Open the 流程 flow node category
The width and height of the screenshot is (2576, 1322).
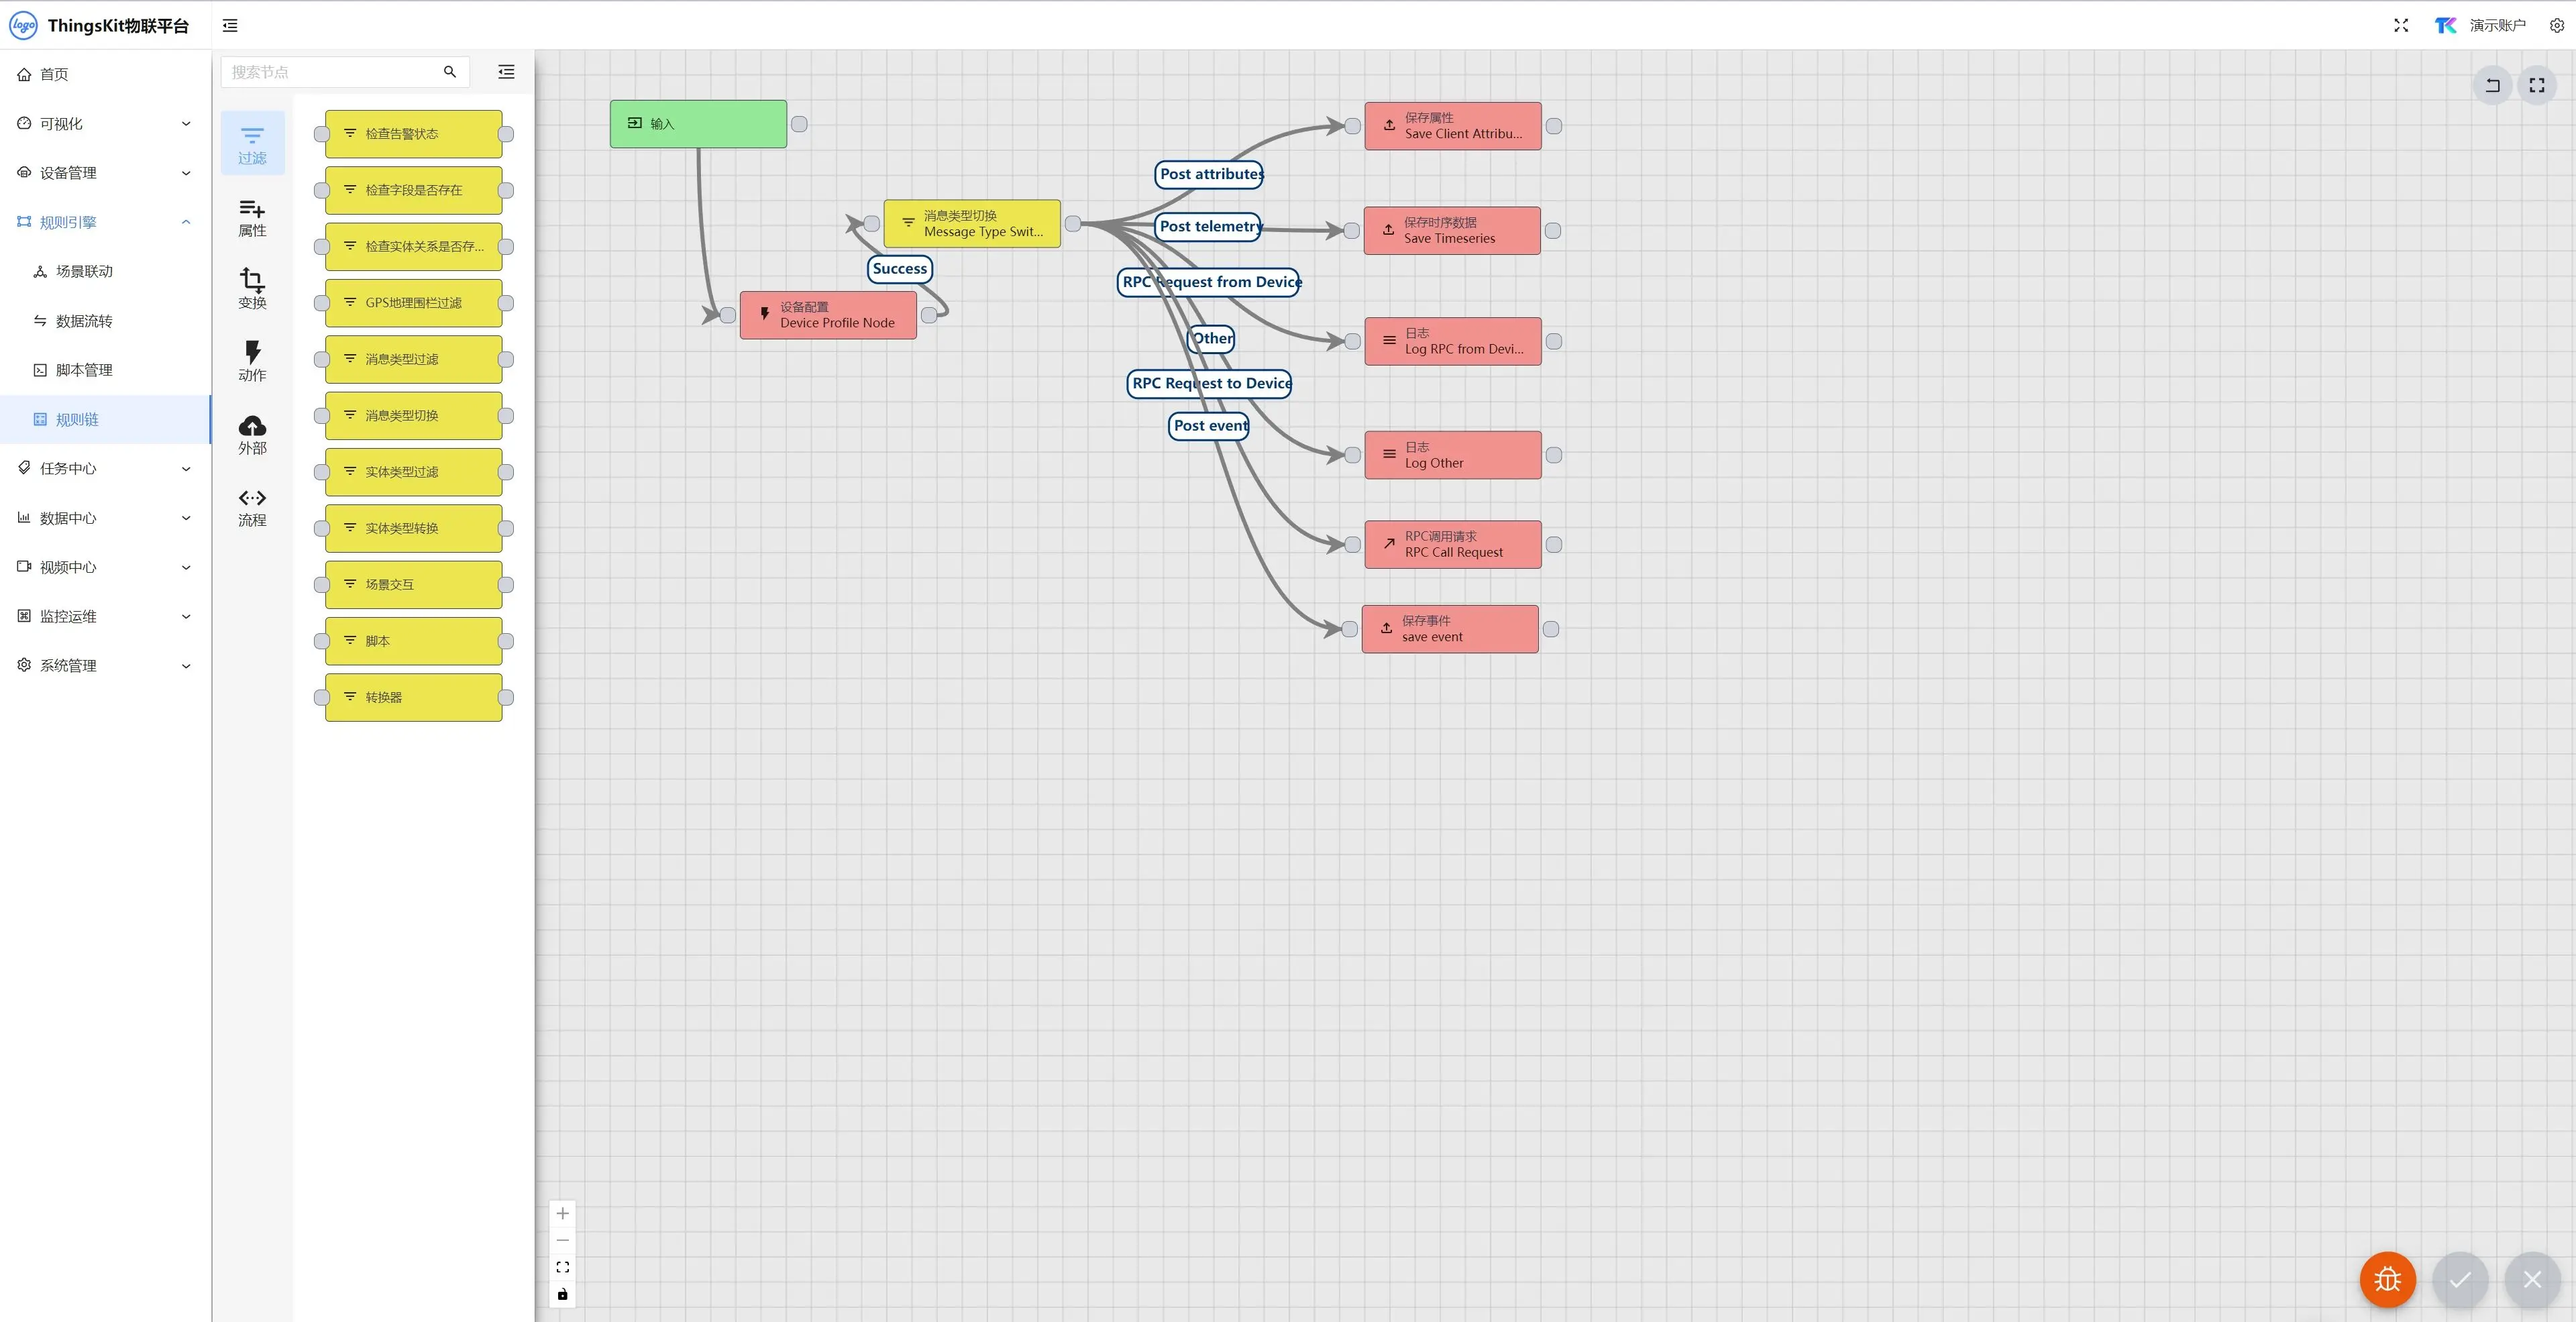point(252,507)
